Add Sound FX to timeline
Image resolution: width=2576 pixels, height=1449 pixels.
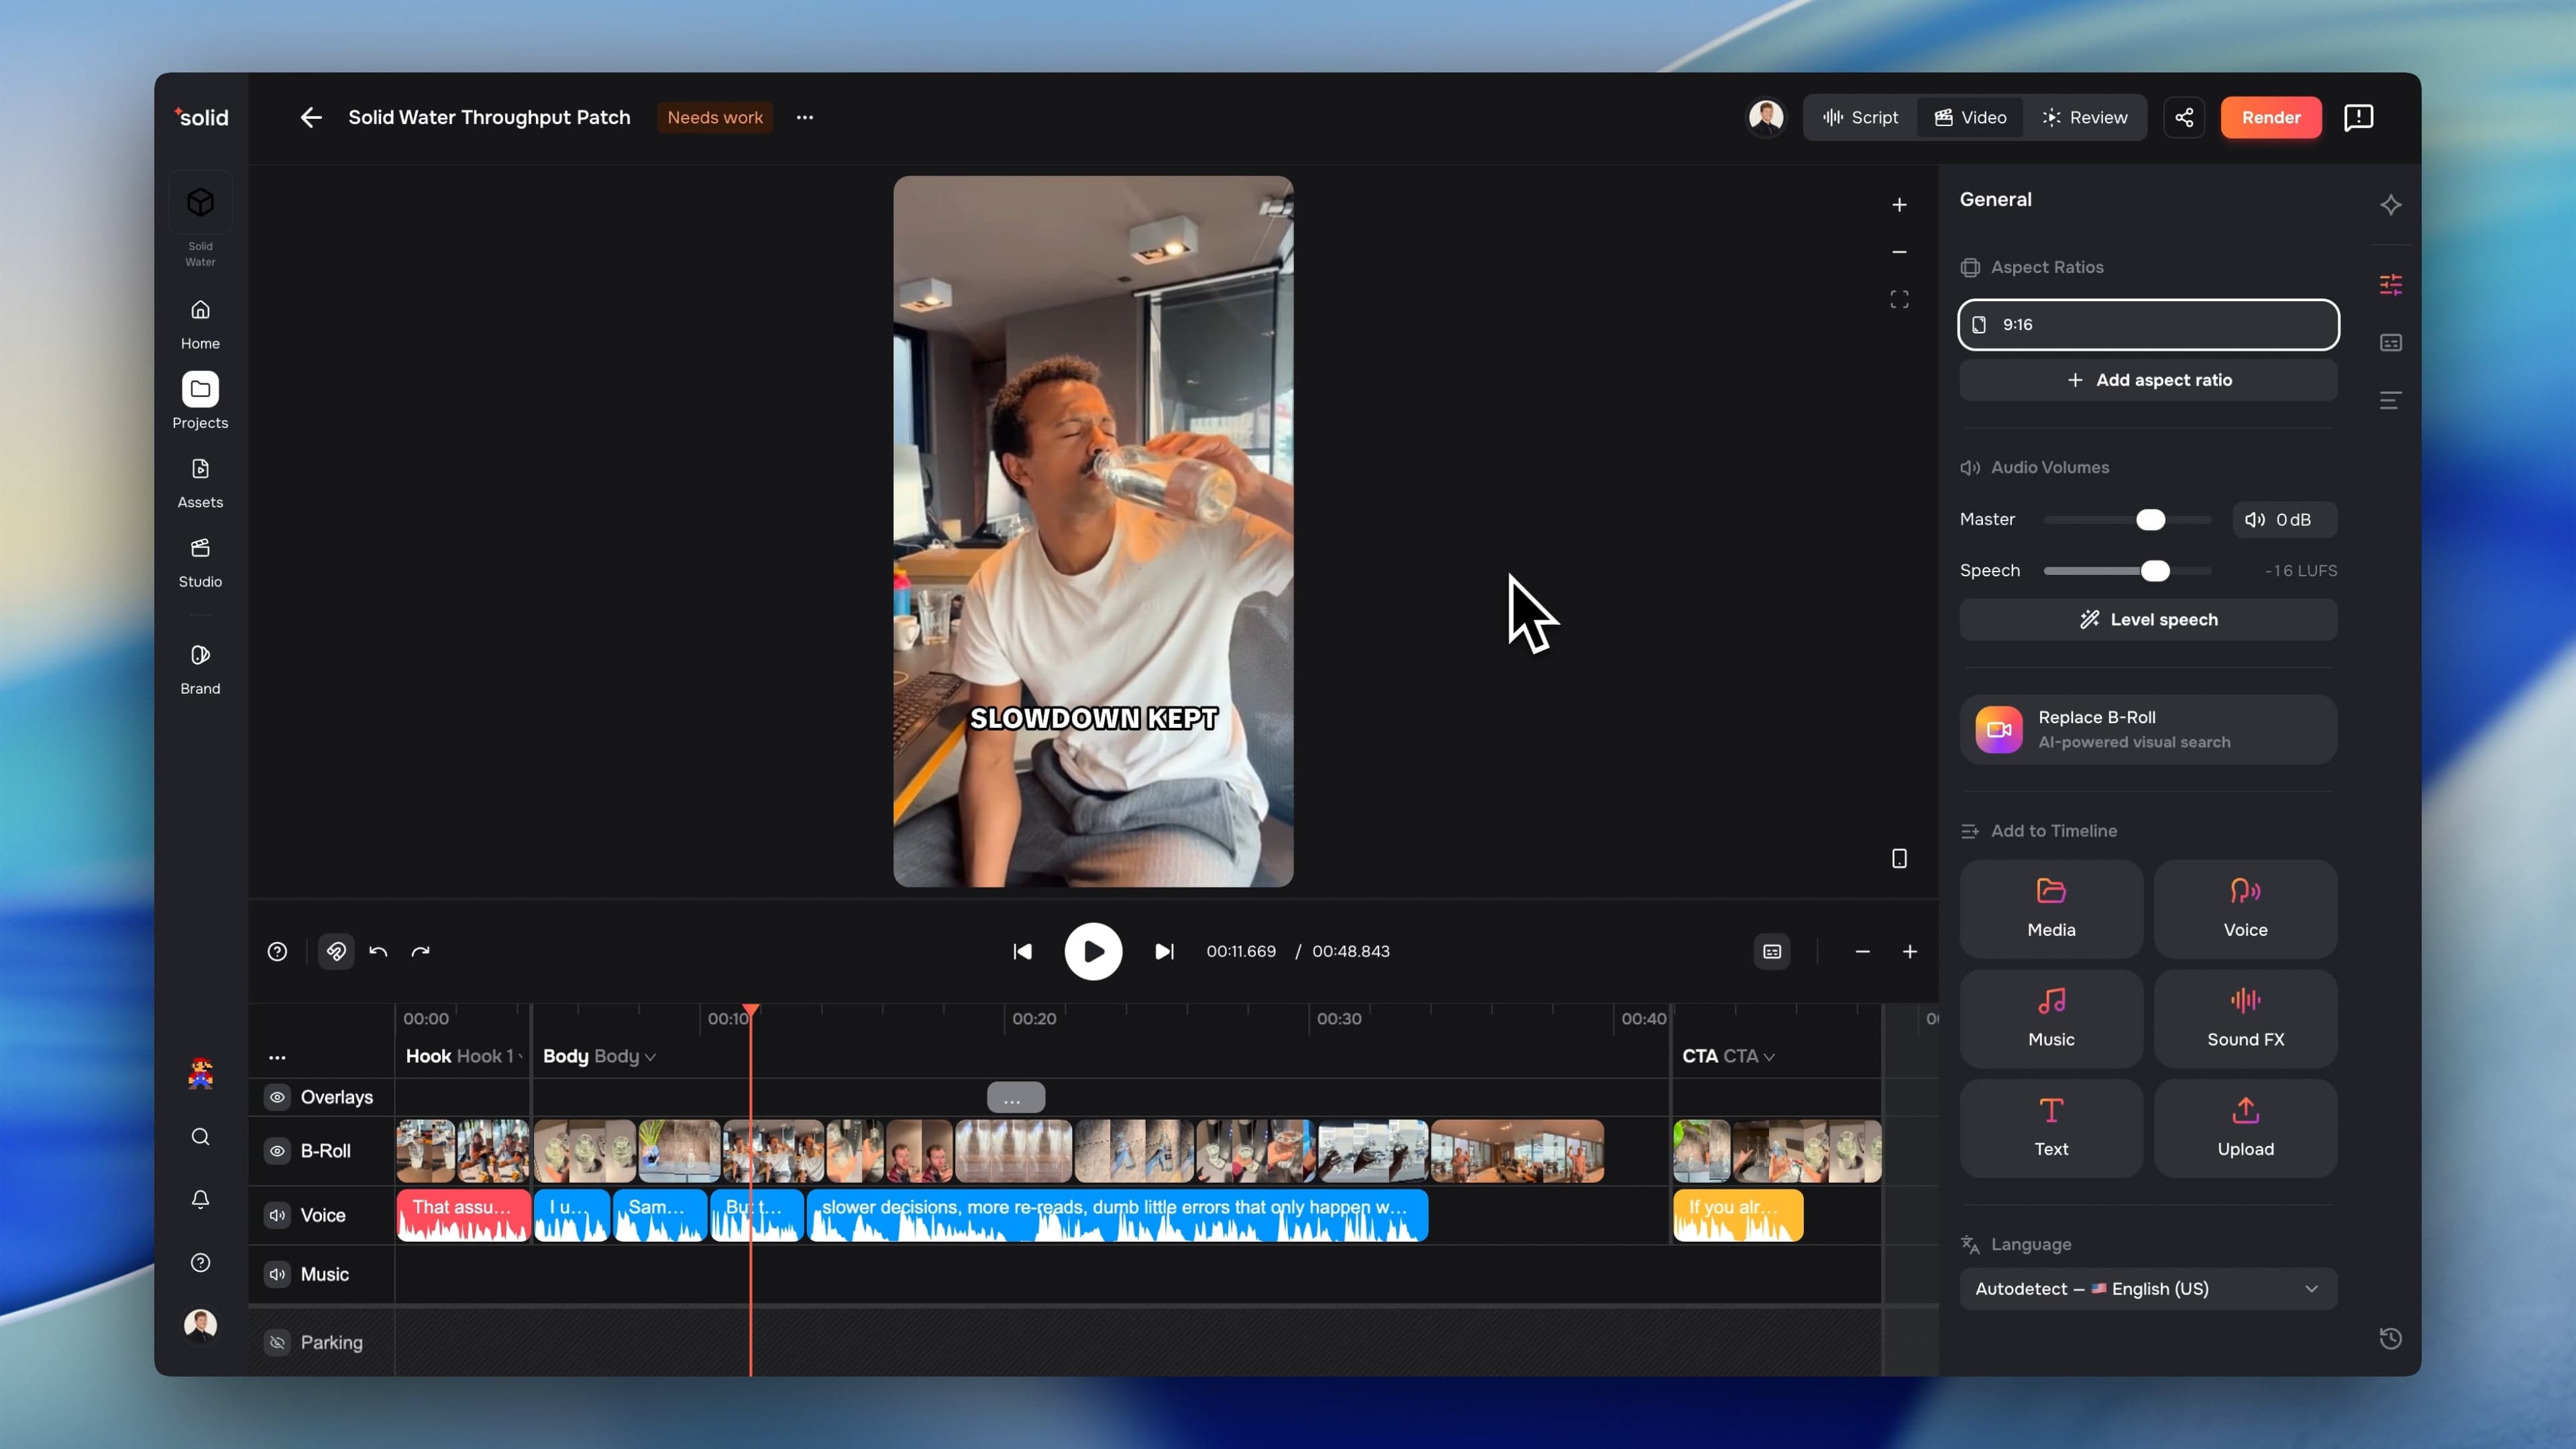(2245, 1018)
